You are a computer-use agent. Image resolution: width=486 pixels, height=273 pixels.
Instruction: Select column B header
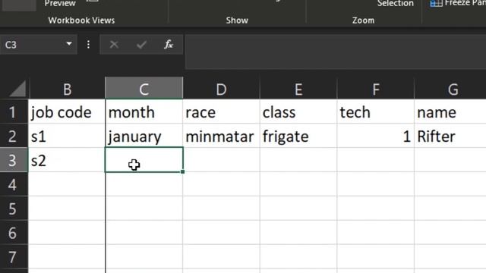tap(67, 89)
